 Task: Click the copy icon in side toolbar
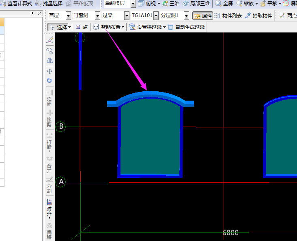coord(49,51)
